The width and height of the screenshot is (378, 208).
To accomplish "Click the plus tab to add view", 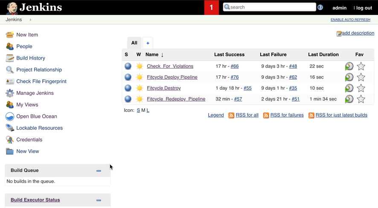I will coord(148,43).
